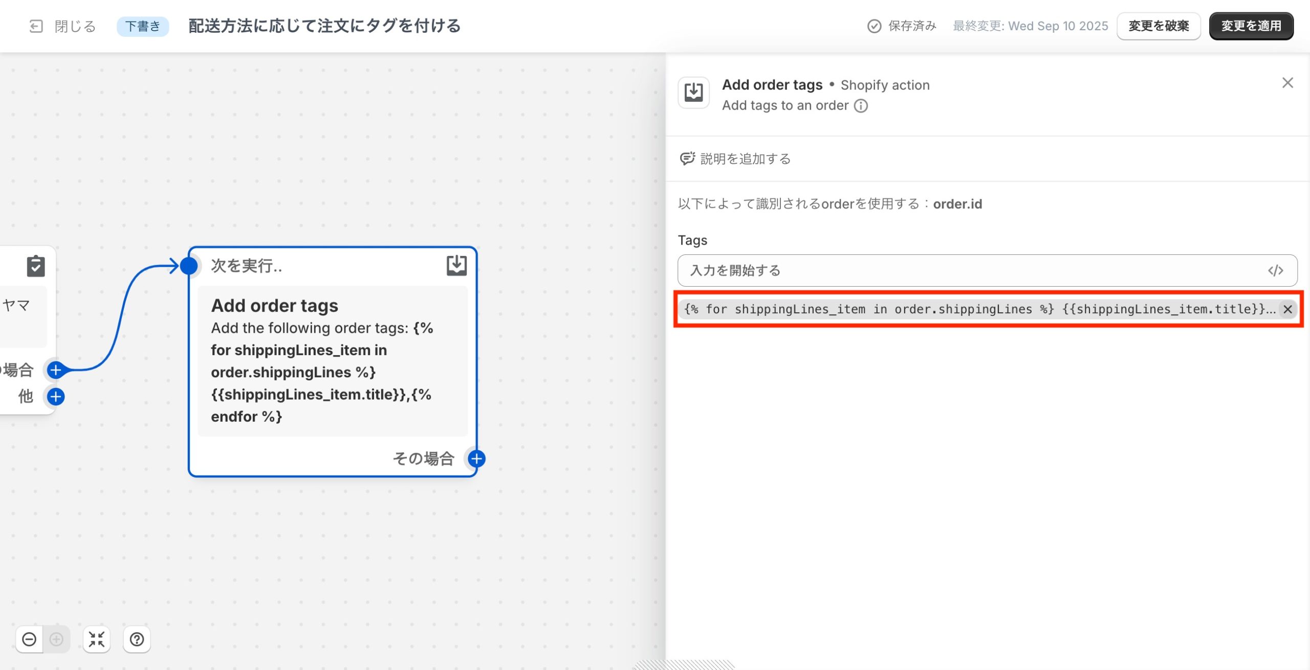The height and width of the screenshot is (670, 1310).
Task: Click the blue input dot on 次を実行 node
Action: (x=189, y=266)
